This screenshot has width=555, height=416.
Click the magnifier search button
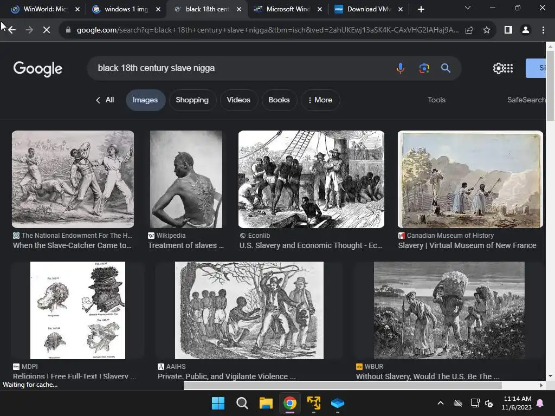[x=446, y=68]
